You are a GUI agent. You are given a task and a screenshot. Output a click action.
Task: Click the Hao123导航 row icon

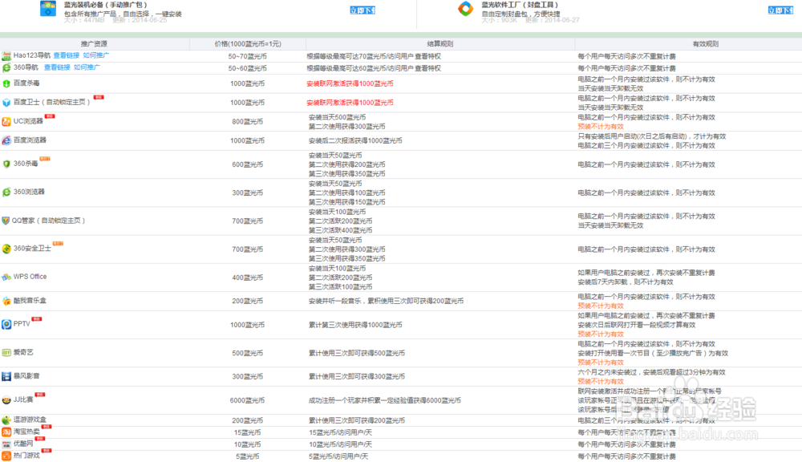pyautogui.click(x=6, y=56)
